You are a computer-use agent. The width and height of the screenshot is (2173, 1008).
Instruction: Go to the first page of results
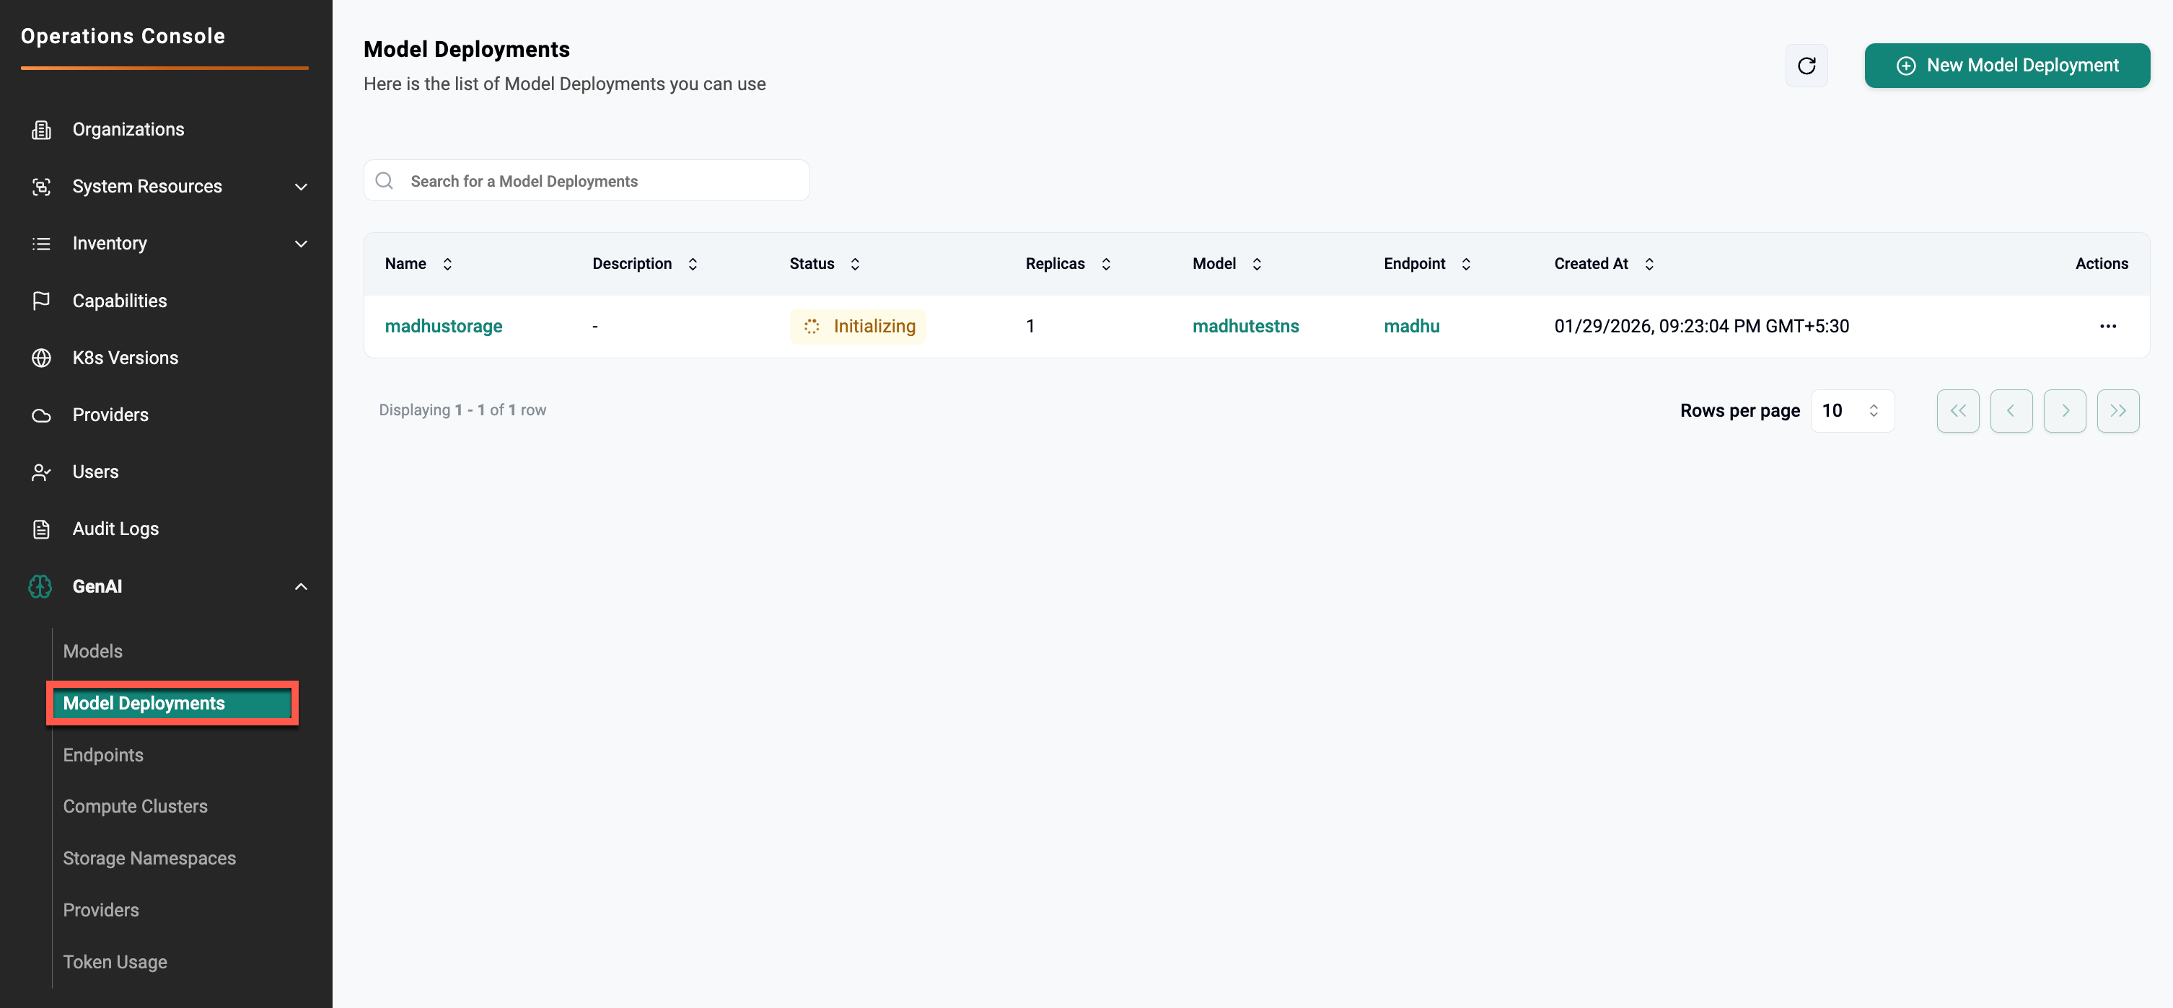tap(1957, 410)
